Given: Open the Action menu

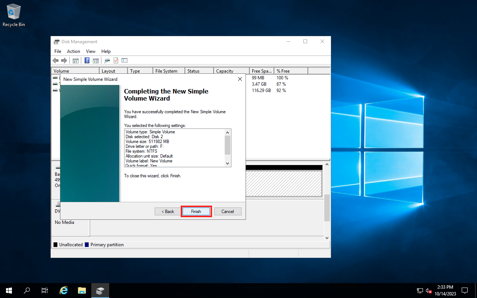Looking at the screenshot, I should (x=73, y=51).
